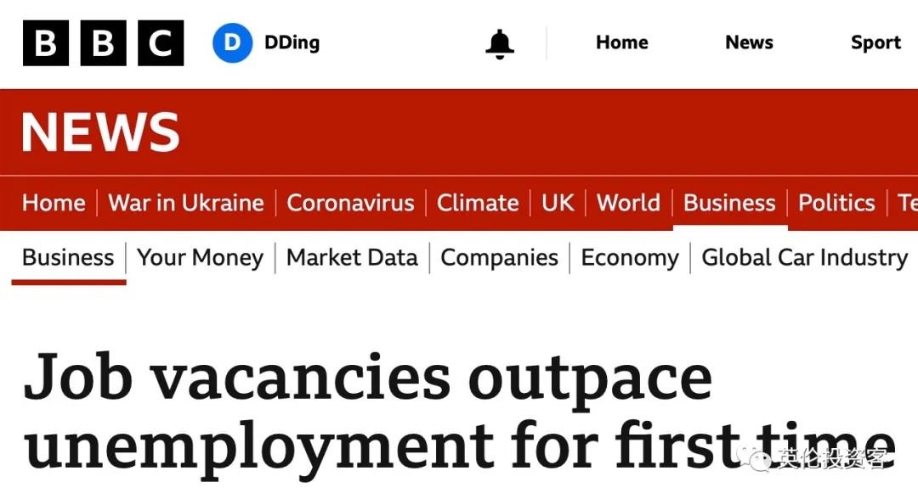Select the Market Data subsection
918x499 pixels.
pyautogui.click(x=352, y=258)
